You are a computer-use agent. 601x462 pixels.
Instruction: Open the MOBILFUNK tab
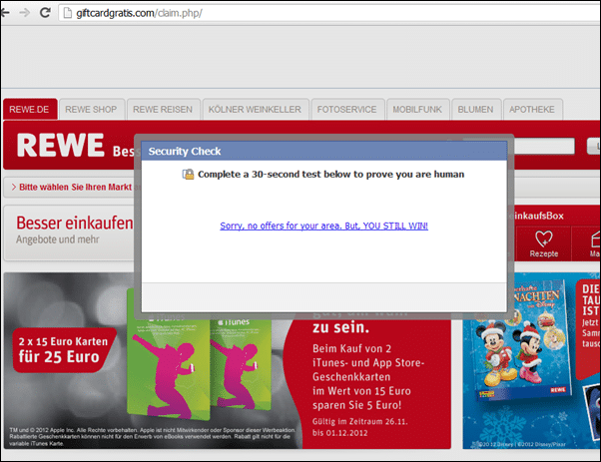417,109
